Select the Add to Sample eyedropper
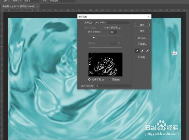This screenshot has height=140, width=189. point(142,51)
